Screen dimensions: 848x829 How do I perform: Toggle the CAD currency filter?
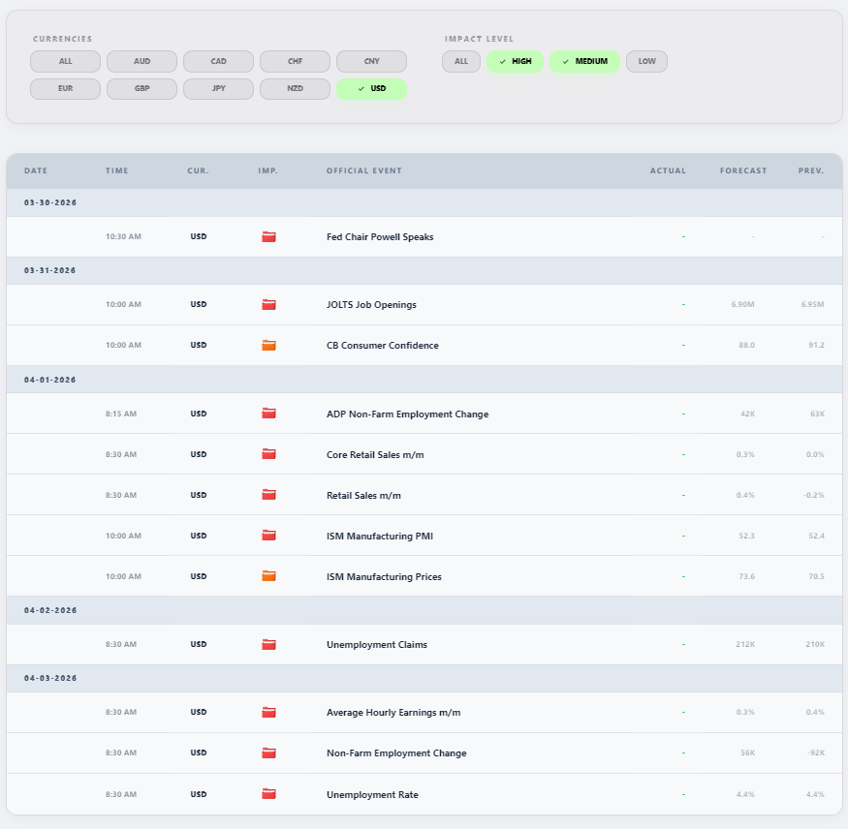[218, 61]
